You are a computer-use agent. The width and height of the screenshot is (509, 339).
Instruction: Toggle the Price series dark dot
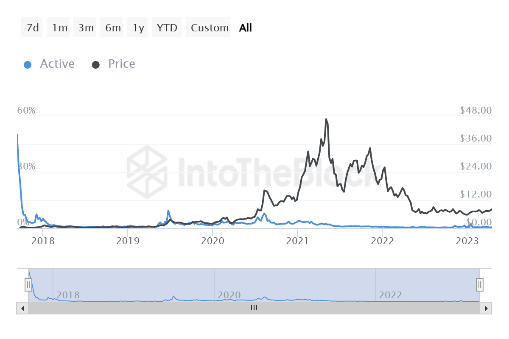[x=96, y=64]
